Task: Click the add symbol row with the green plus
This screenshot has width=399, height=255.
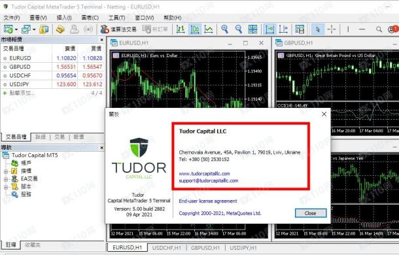Action: 52,93
